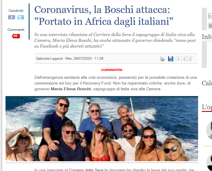Set large font size A icon
This screenshot has height=171, width=212.
click(x=189, y=59)
